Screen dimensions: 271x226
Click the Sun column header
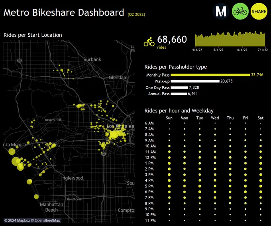pos(169,118)
